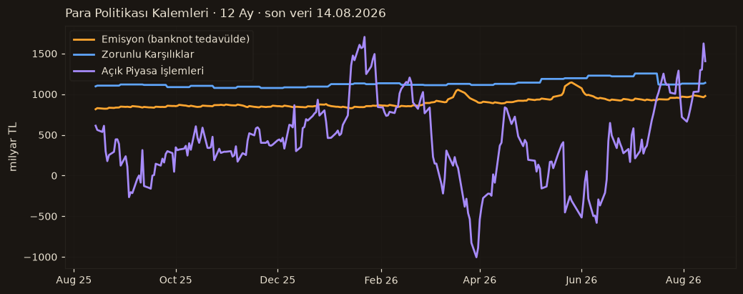This screenshot has width=743, height=294.
Task: Click the Feb 26 x-axis tick label
Action: (x=381, y=280)
